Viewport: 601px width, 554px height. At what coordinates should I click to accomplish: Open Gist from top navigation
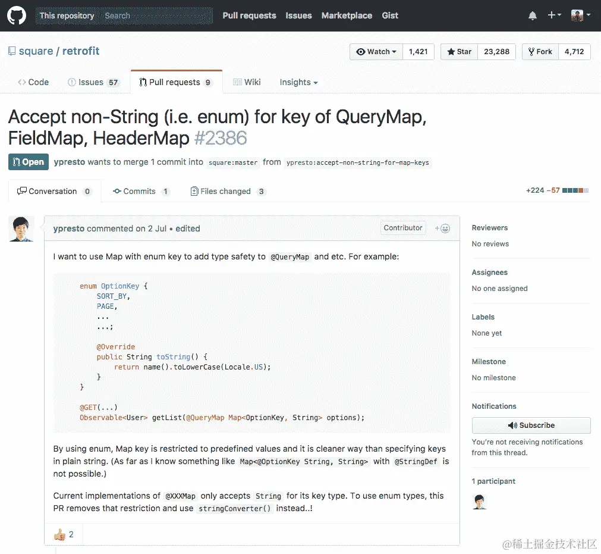[390, 15]
